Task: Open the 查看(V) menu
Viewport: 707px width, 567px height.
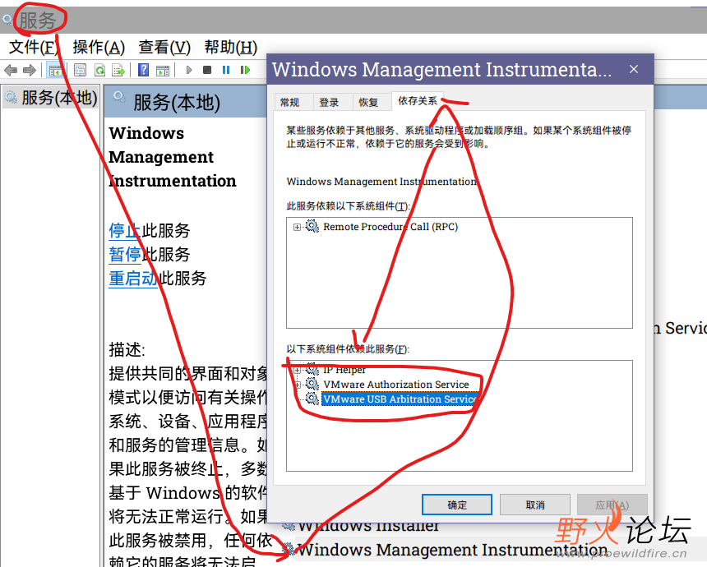Action: pos(164,47)
